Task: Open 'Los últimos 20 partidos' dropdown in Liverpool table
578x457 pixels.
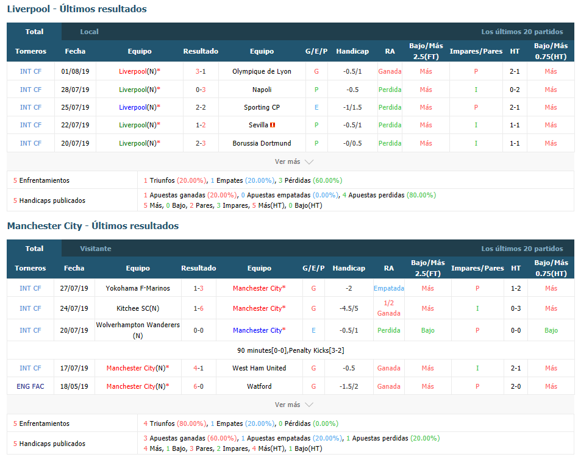Action: click(x=522, y=32)
